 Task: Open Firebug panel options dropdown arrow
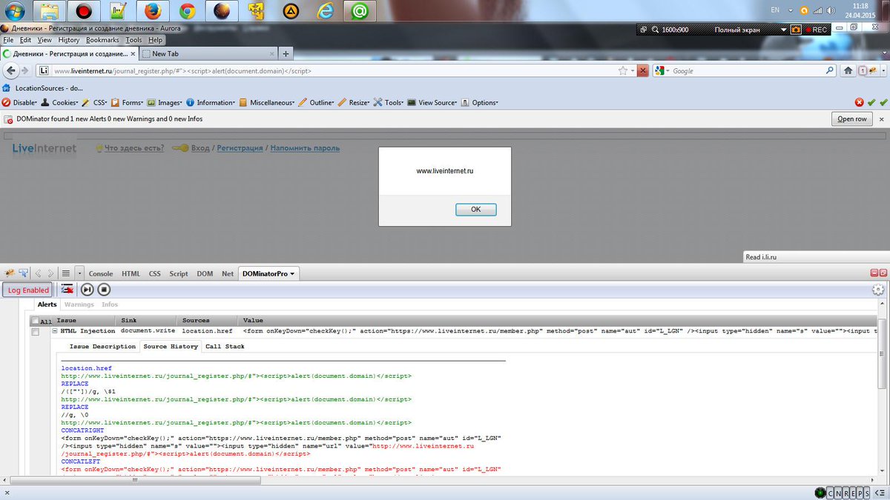[80, 273]
